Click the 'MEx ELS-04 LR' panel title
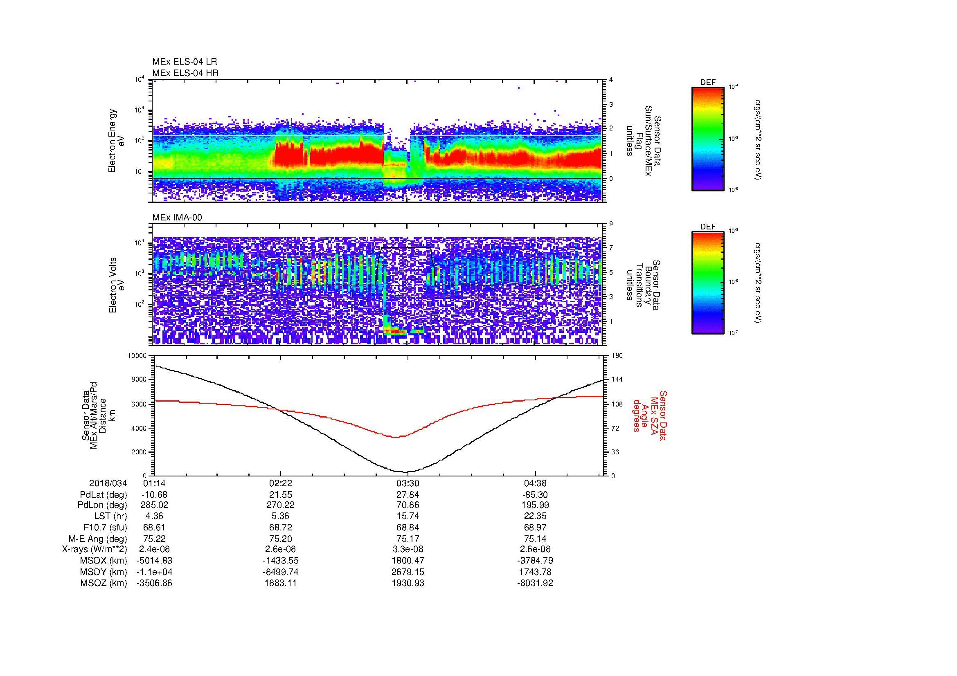 (185, 62)
